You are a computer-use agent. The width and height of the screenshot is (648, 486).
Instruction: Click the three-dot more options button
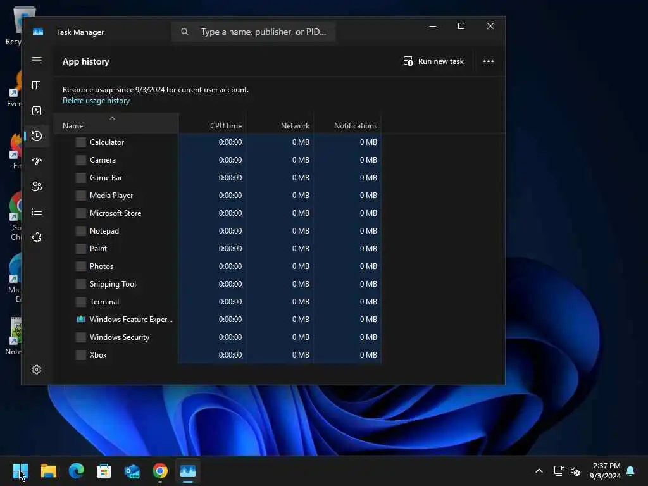(x=489, y=61)
